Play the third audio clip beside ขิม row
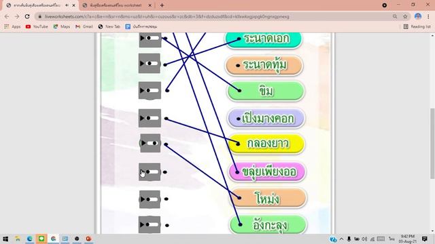This screenshot has height=244, width=435. click(x=142, y=90)
